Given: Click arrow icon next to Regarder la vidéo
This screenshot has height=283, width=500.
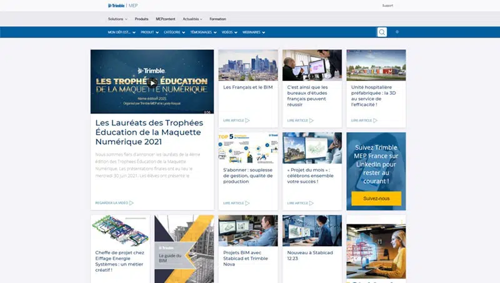Looking at the screenshot, I should tap(131, 203).
